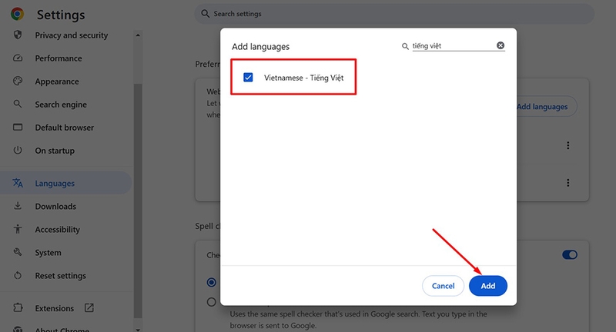Screen dimensions: 616x332
Task: Confirm with the Add button
Action: point(488,286)
